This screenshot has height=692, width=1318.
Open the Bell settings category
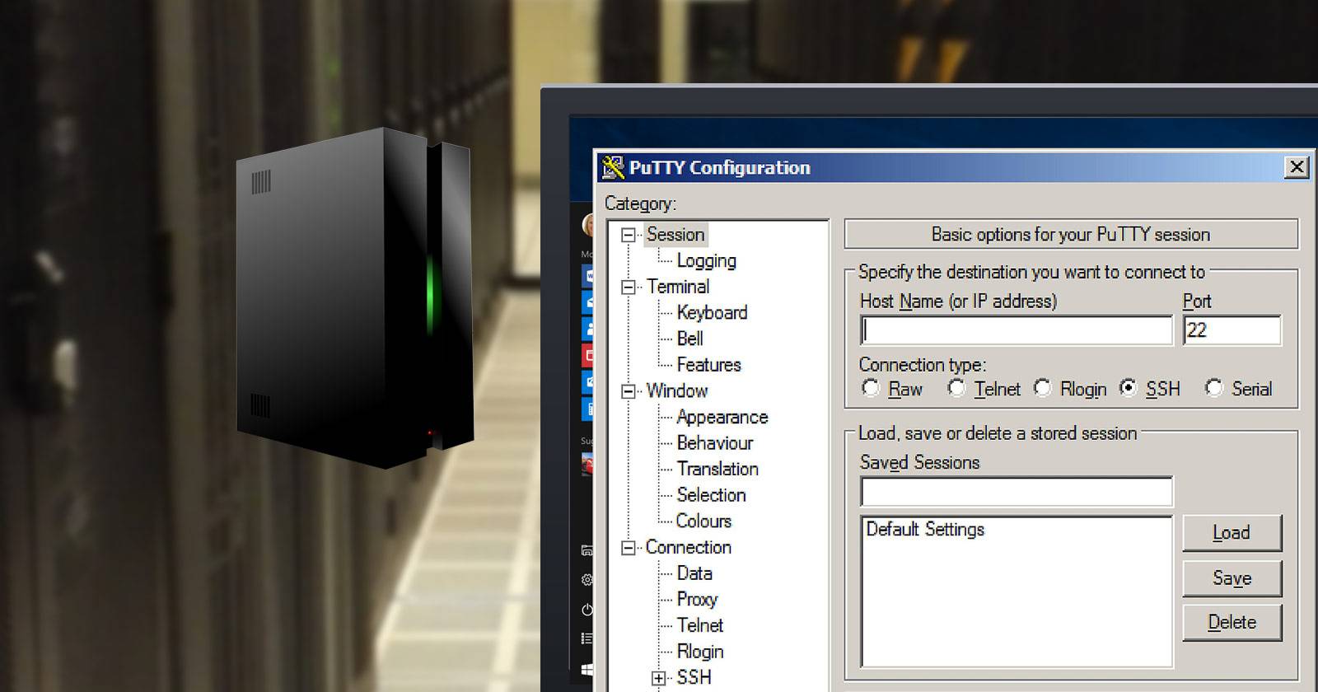[x=690, y=339]
